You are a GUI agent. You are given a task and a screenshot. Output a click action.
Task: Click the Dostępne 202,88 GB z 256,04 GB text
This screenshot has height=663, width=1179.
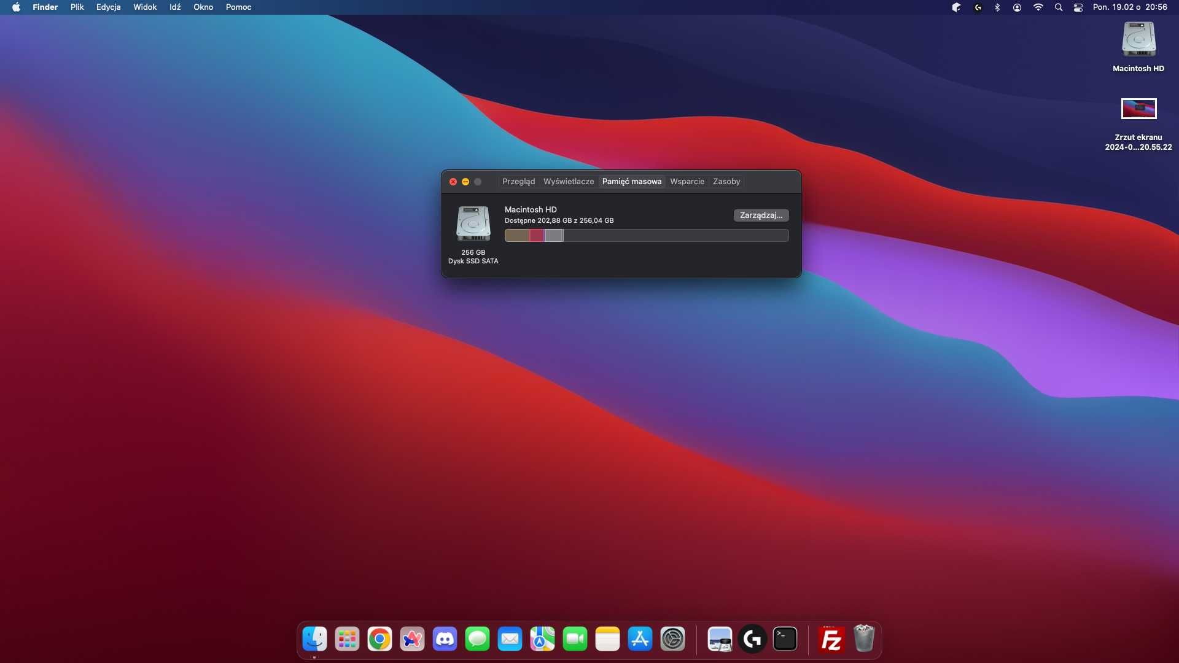tap(559, 220)
